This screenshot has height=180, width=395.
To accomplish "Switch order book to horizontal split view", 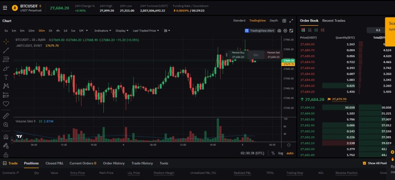I will pos(310,30).
